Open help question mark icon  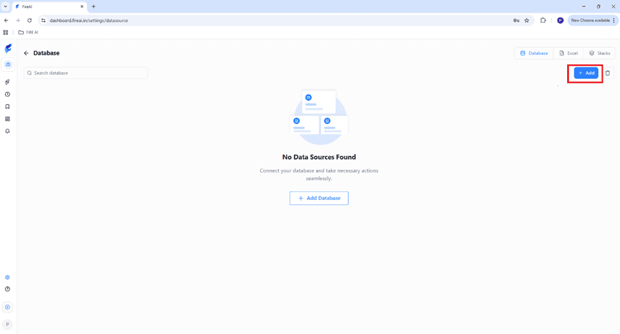click(8, 289)
